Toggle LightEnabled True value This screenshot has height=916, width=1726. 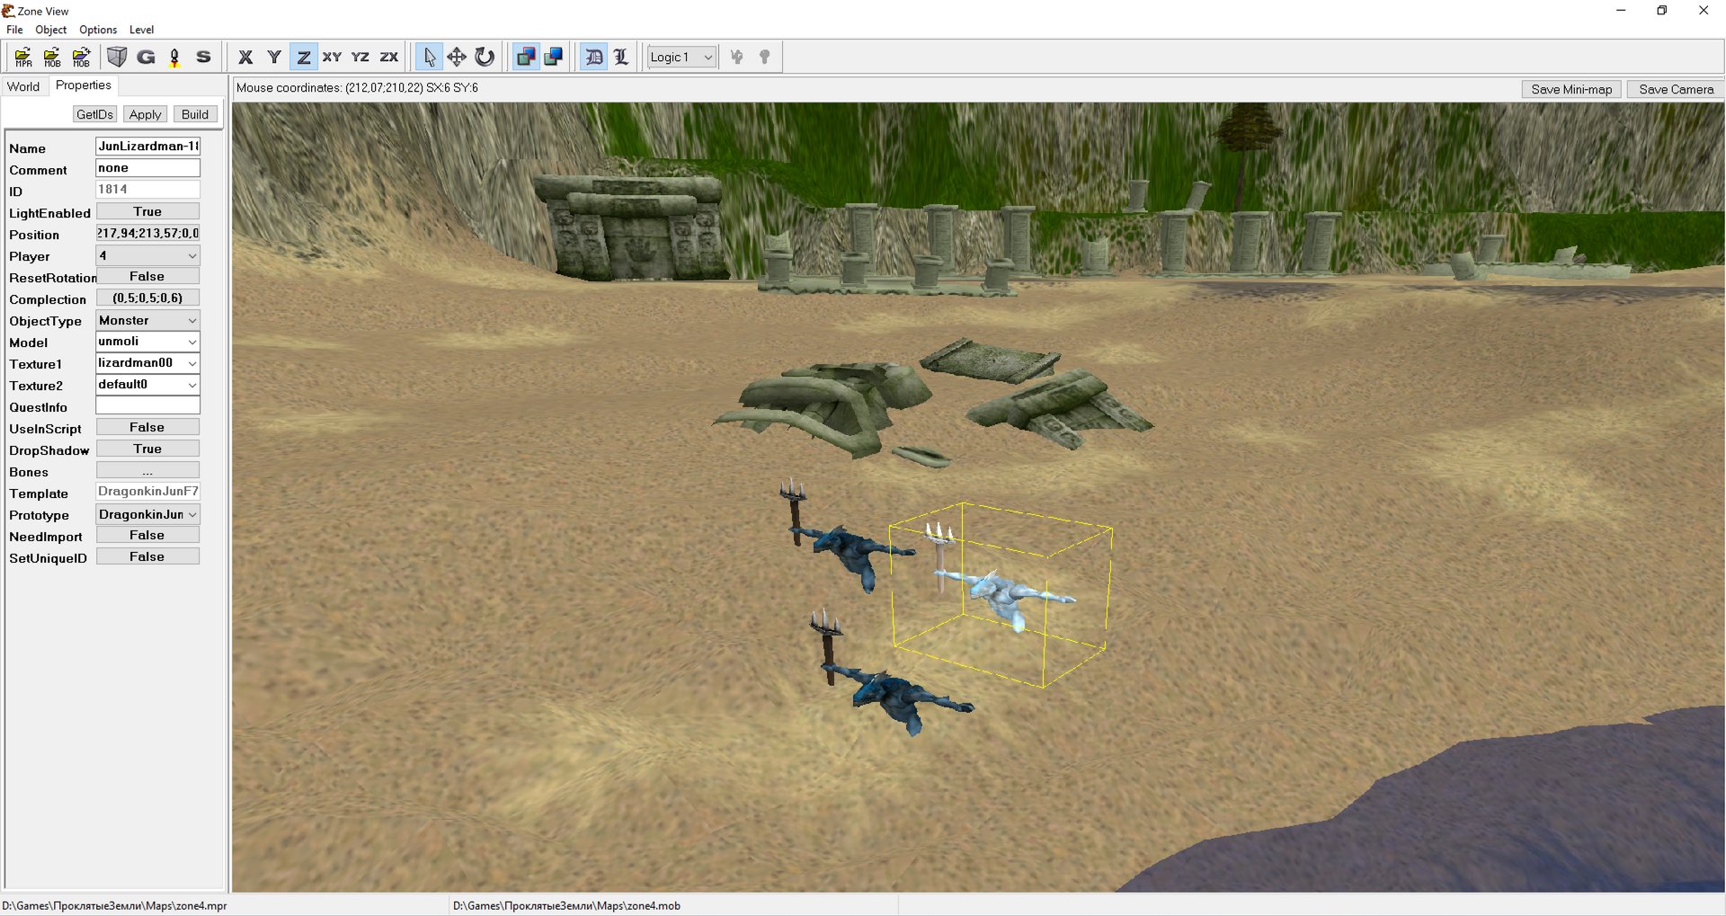tap(147, 212)
